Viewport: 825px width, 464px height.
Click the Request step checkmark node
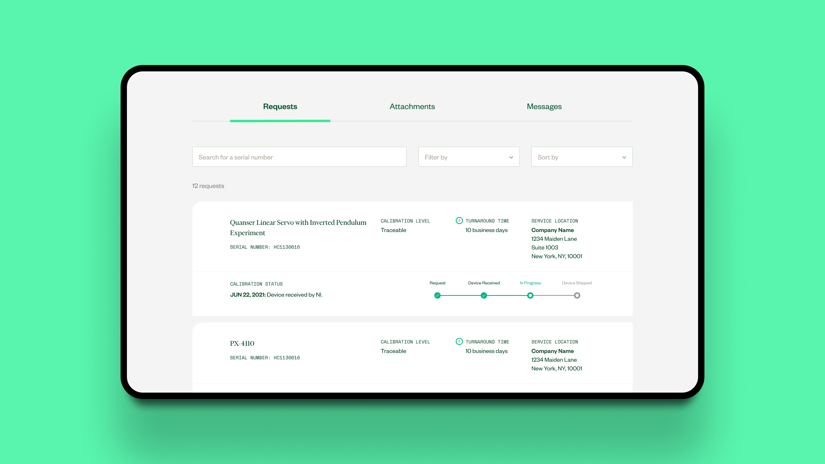pyautogui.click(x=437, y=295)
